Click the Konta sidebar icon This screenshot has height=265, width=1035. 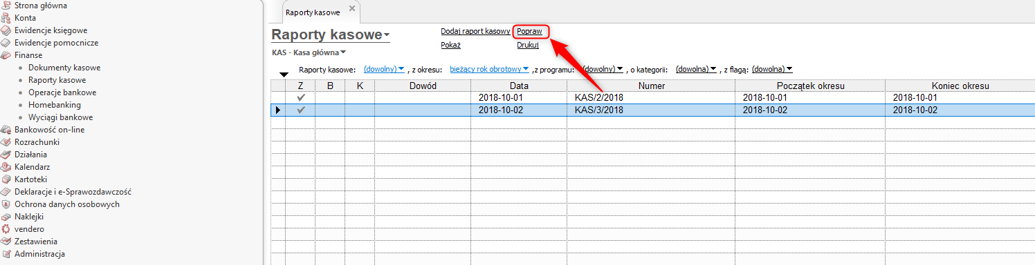pos(6,18)
